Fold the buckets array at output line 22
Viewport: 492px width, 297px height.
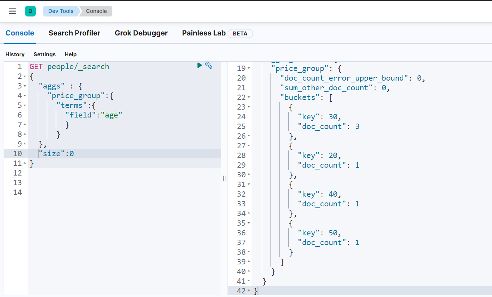click(249, 97)
